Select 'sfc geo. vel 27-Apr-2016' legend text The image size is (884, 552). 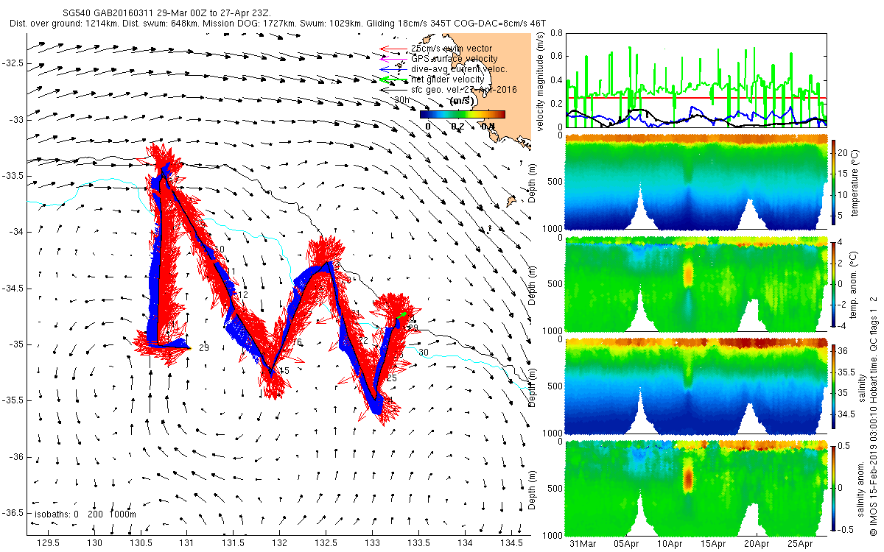464,89
